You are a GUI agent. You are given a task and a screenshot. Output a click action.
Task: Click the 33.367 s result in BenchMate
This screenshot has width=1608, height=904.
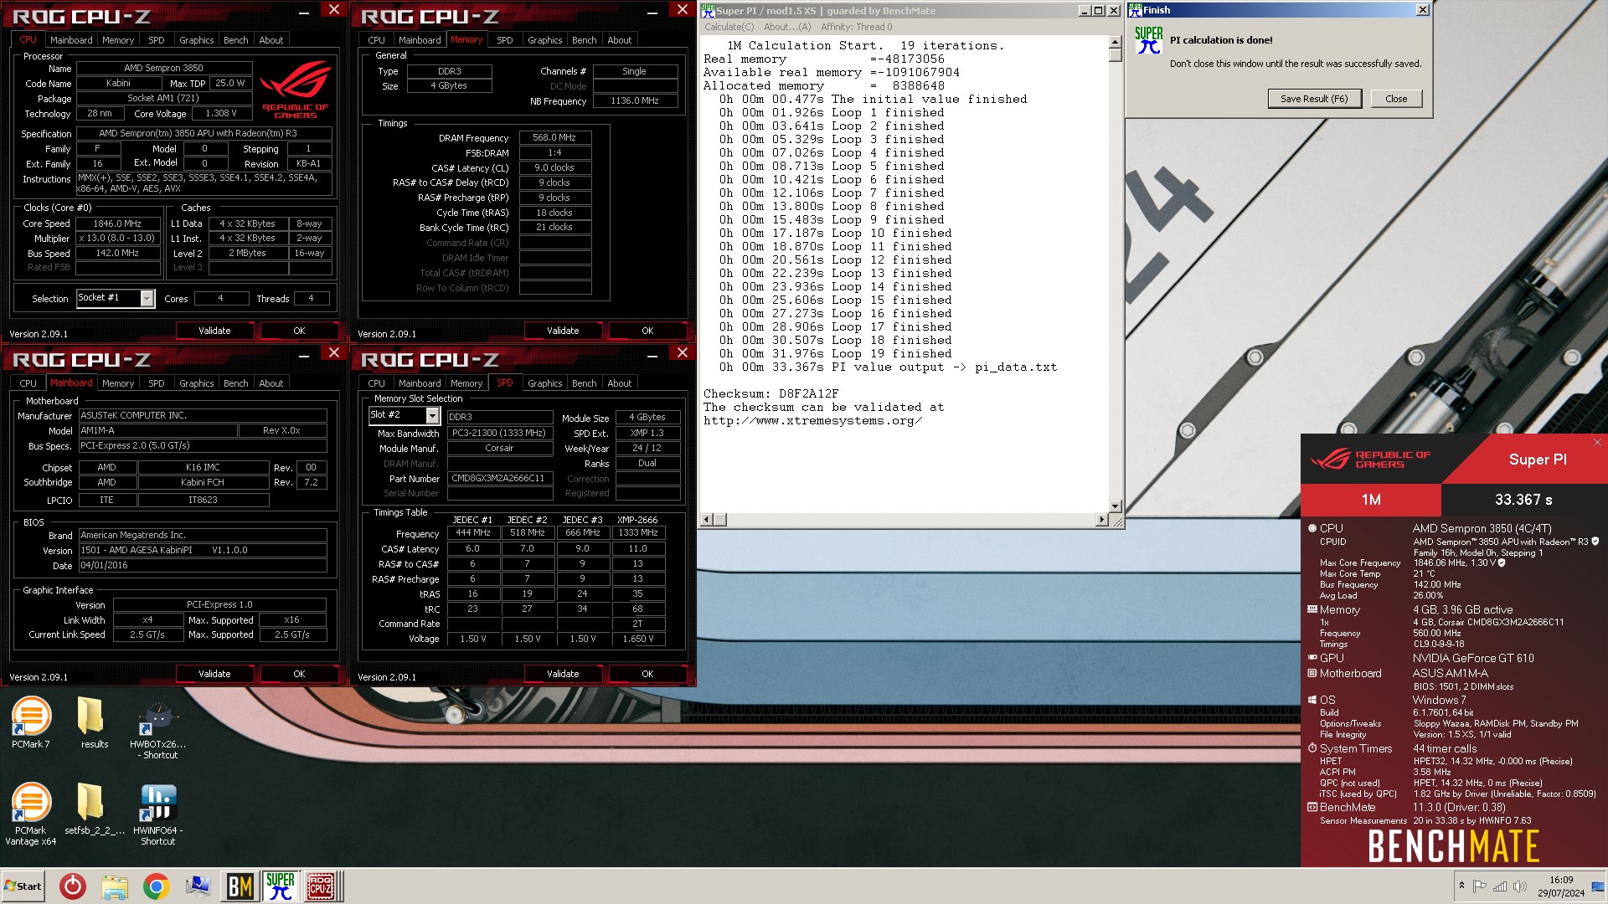pos(1523,500)
